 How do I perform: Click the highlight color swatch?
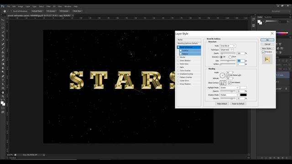coord(243,87)
